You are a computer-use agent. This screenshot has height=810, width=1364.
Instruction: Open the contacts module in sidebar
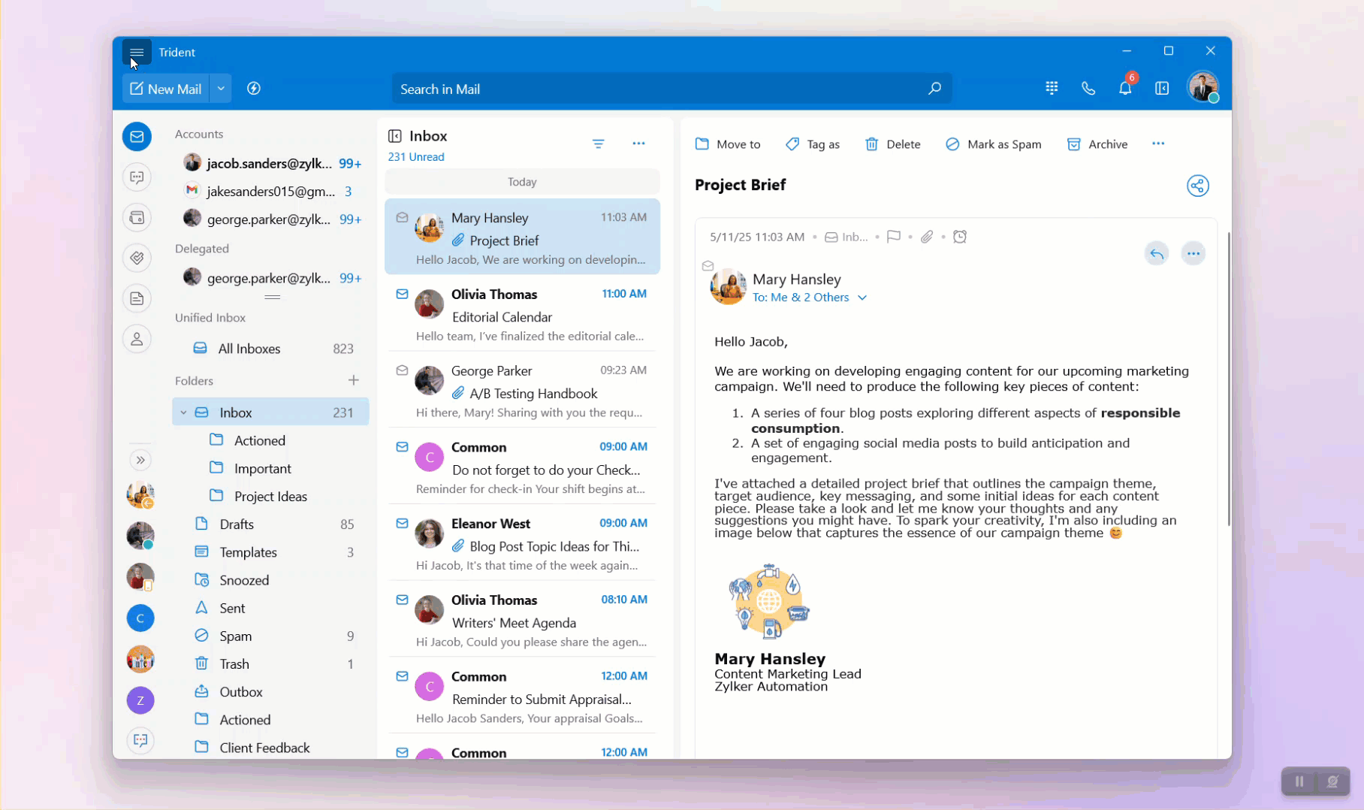[x=137, y=340]
